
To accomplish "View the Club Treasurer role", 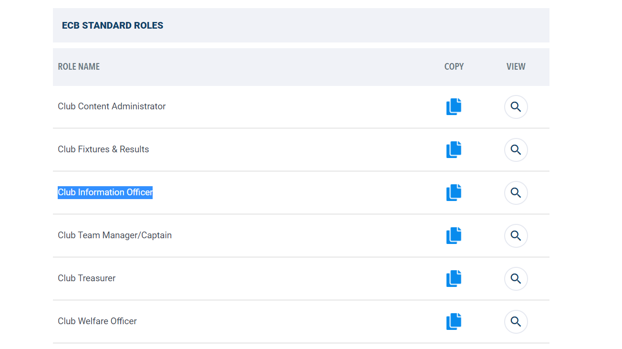I will click(x=516, y=279).
